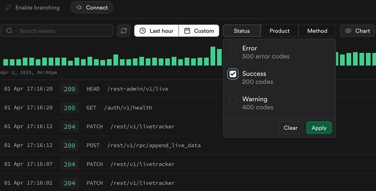Select the Last hour time range
The height and width of the screenshot is (191, 376).
point(156,31)
